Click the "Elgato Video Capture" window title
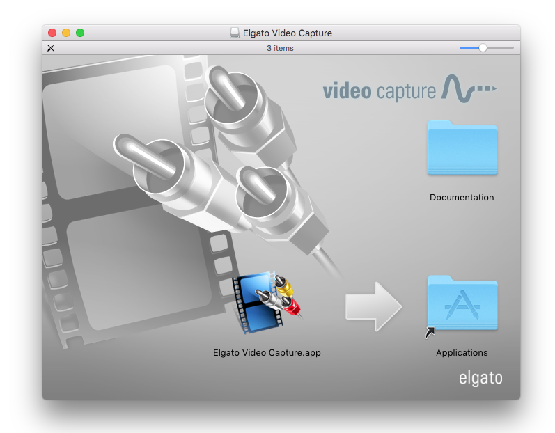Viewport: 555px width, 433px height. (x=288, y=33)
